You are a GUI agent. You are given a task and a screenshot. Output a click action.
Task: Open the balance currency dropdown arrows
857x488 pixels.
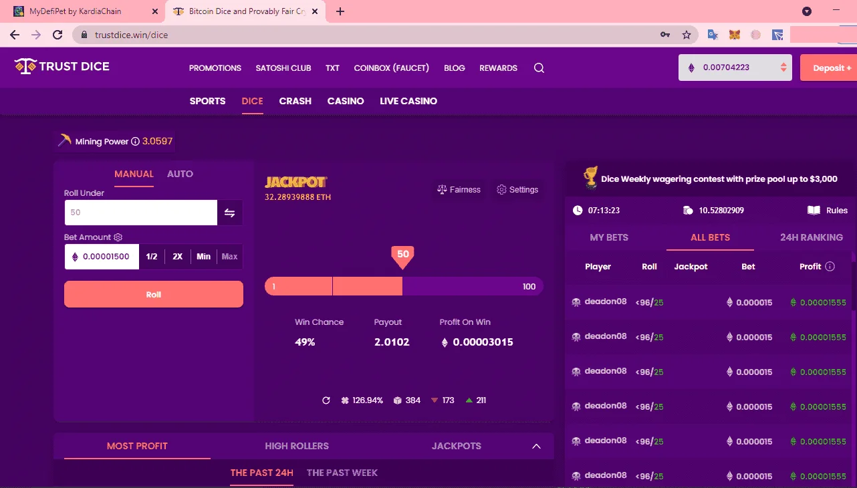pos(783,68)
